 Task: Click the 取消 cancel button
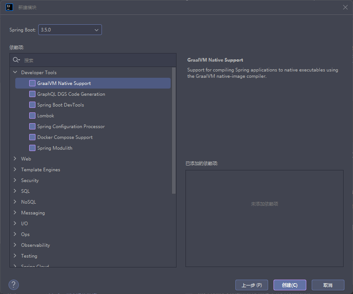(328, 285)
